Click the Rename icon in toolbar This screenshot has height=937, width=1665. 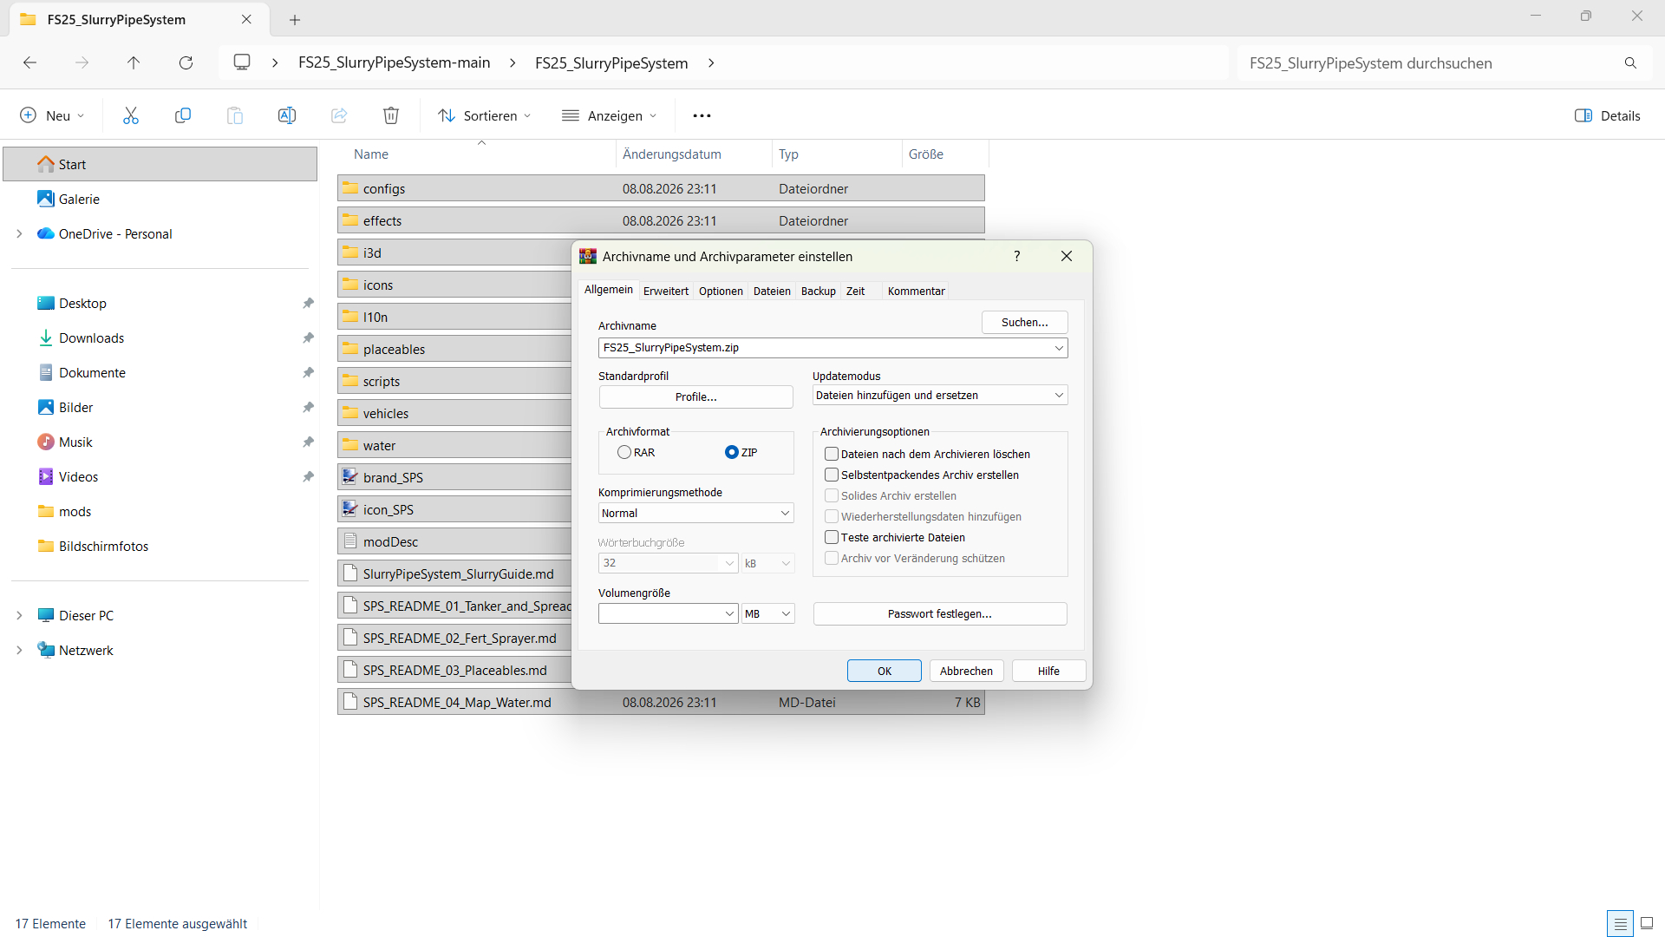coord(287,115)
